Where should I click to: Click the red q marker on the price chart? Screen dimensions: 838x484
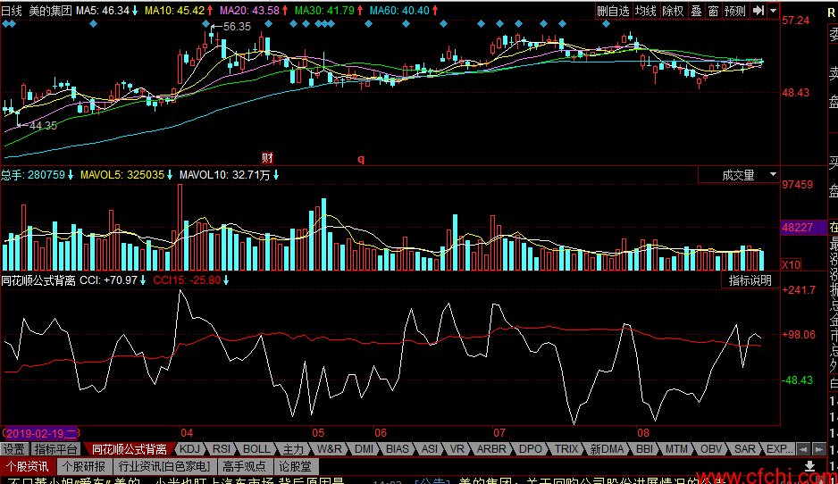(x=361, y=159)
